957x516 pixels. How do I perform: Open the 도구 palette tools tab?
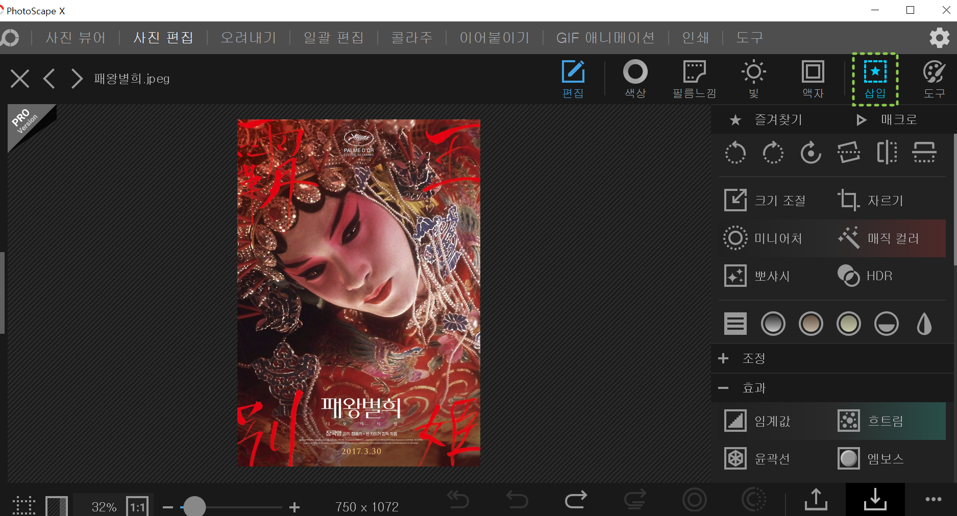coord(935,79)
